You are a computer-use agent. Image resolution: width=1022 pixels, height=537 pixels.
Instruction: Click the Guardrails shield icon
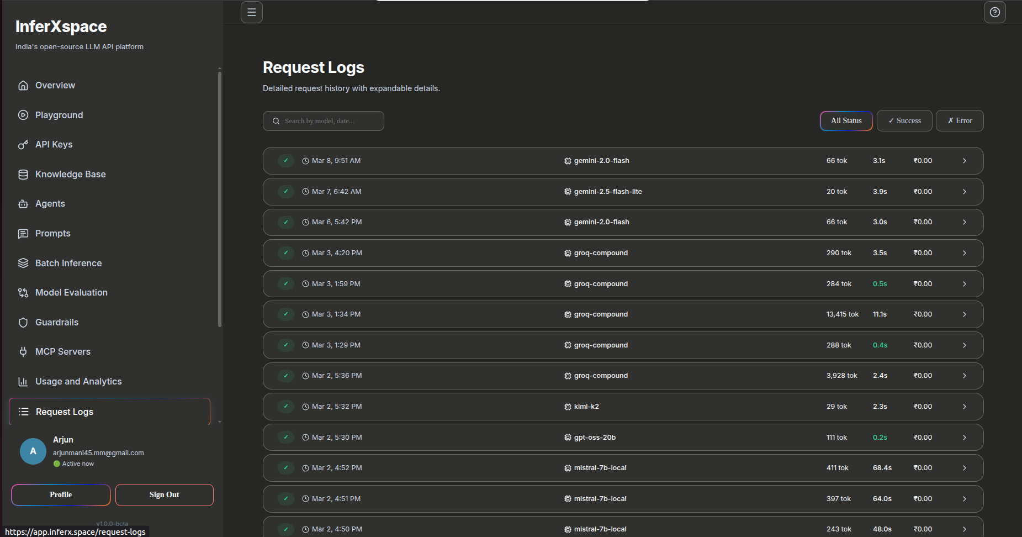point(23,323)
